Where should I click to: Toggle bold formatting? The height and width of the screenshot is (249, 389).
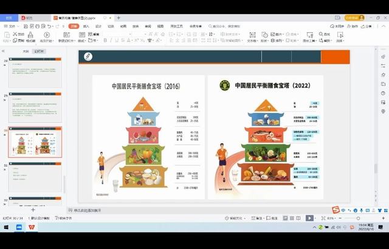click(105, 41)
